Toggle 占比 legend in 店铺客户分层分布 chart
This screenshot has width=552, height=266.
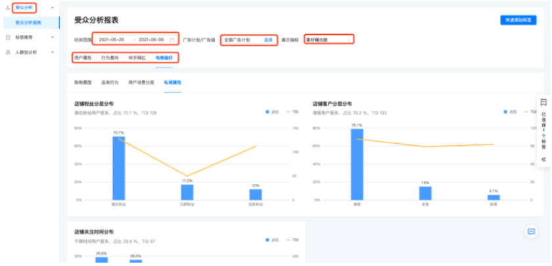509,112
